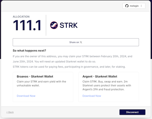Click the Share on X button
152x119 pixels.
(76, 42)
